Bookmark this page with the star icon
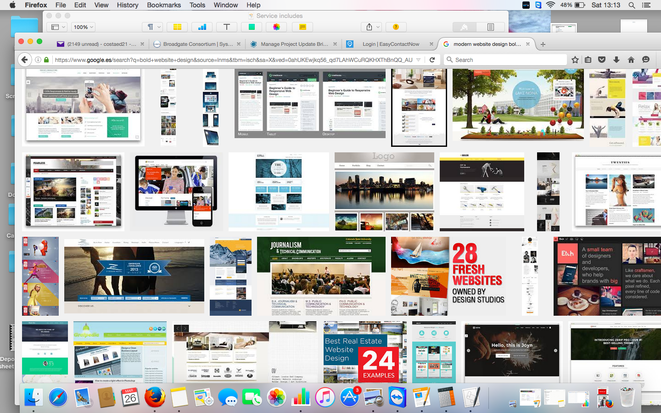The image size is (661, 413). tap(575, 60)
